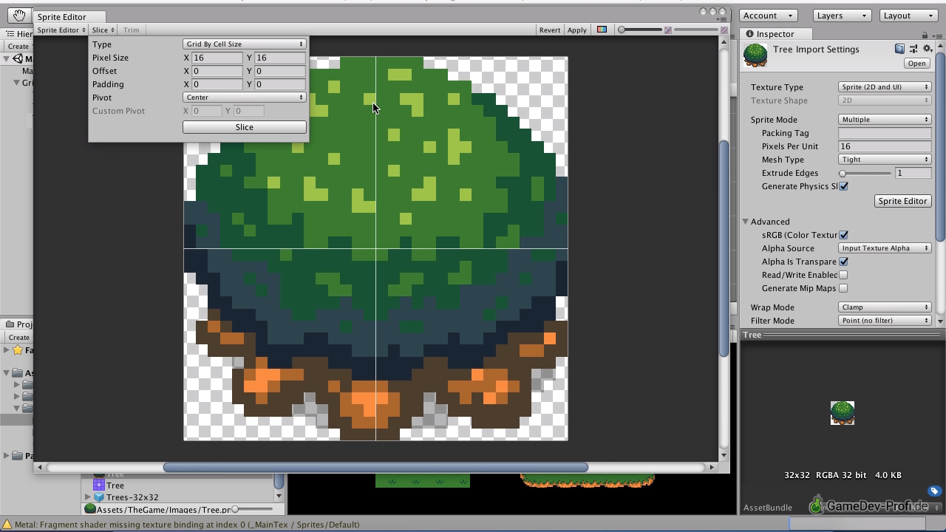This screenshot has height=532, width=946.
Task: Open the slice Type dropdown
Action: [244, 44]
